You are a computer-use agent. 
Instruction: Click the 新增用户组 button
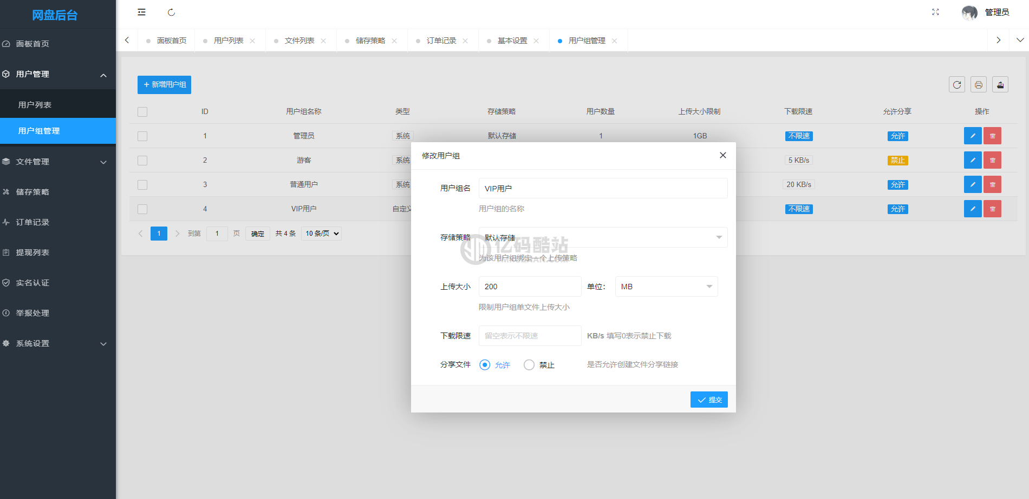coord(164,85)
